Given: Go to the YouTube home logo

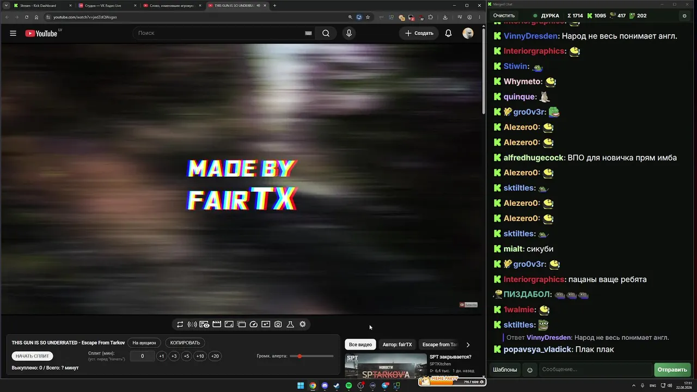Looking at the screenshot, I should coord(41,33).
